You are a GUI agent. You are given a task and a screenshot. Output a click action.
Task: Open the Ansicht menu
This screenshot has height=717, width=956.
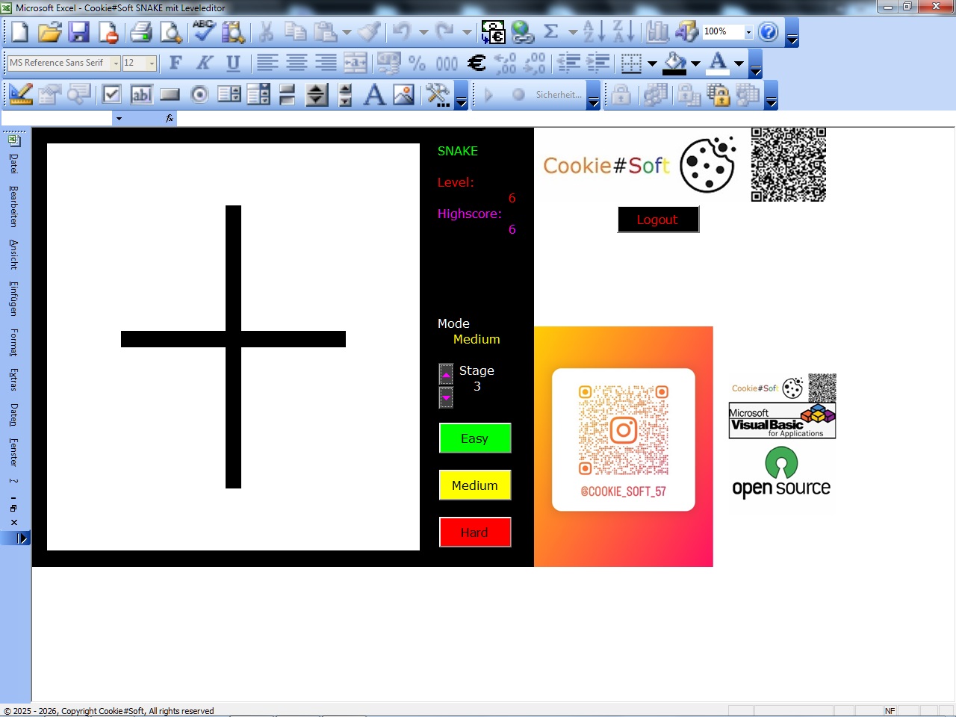click(x=13, y=255)
